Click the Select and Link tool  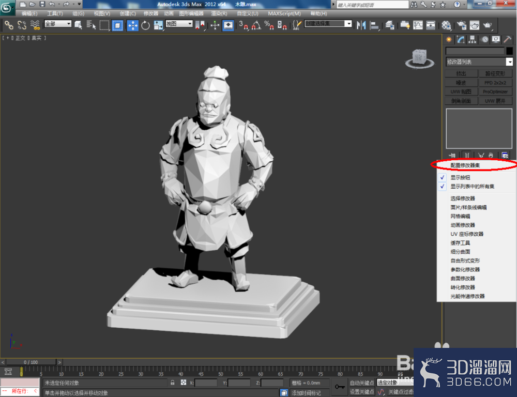pos(9,25)
